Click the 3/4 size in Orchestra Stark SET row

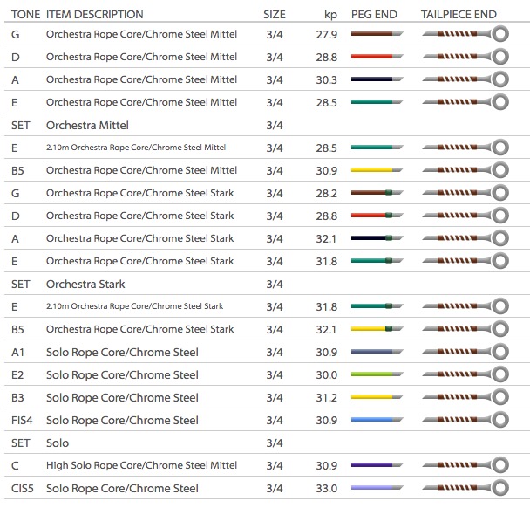[275, 285]
